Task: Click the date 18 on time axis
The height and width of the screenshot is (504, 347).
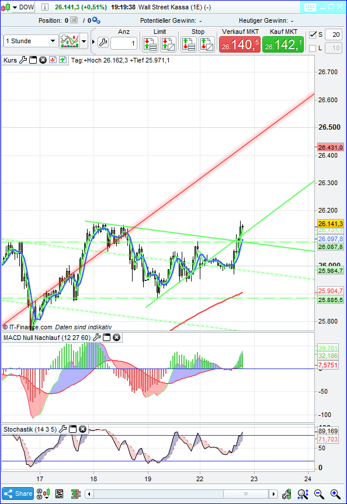Action: [93, 479]
